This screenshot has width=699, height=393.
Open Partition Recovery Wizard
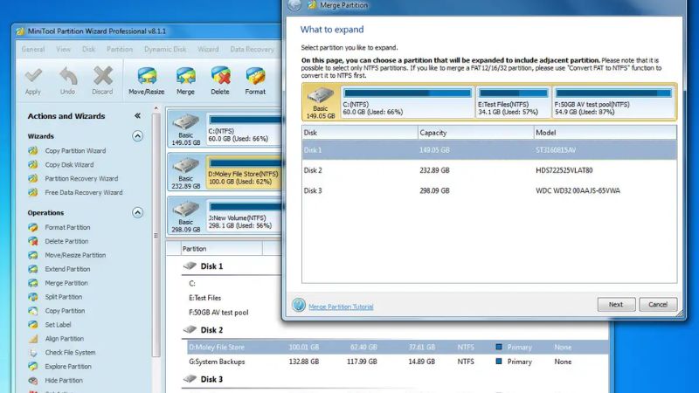pos(81,178)
